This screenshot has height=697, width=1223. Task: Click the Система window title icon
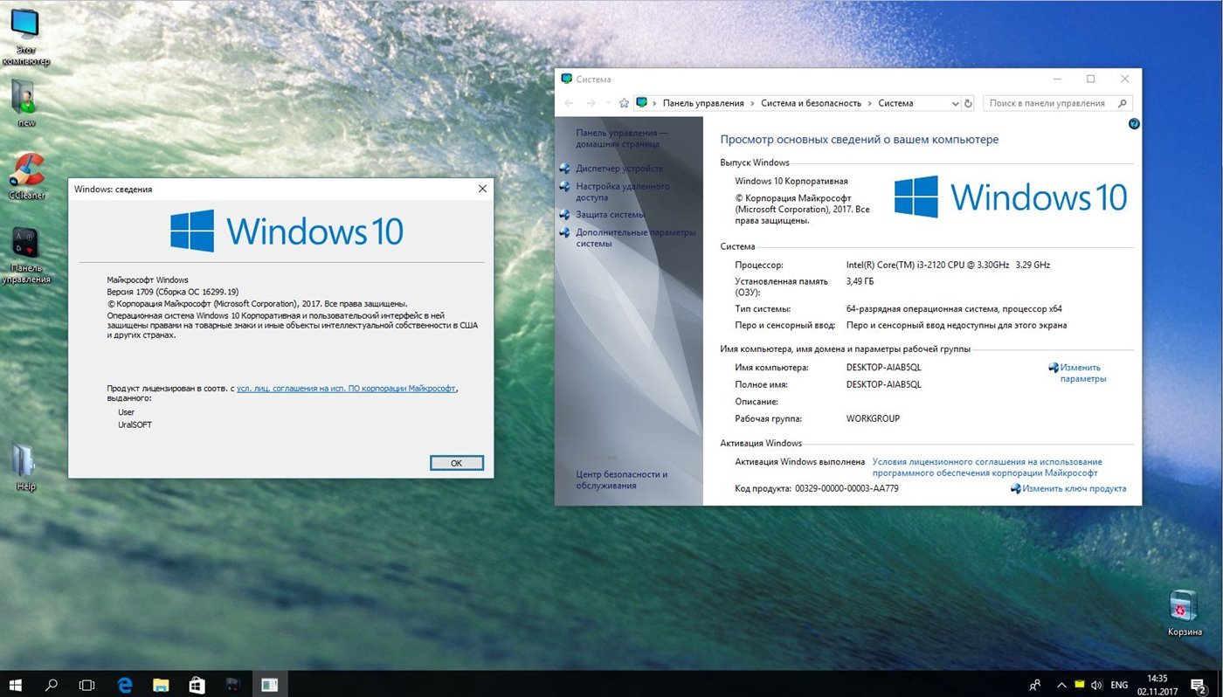[x=566, y=79]
